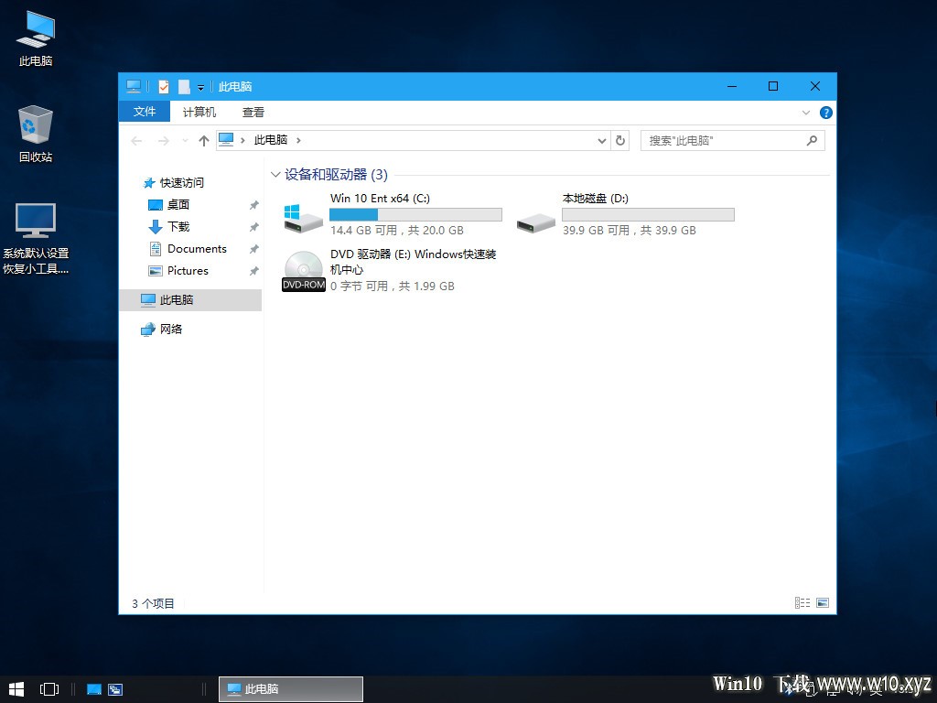The image size is (937, 703).
Task: Click the 网络 item in navigation pane
Action: coord(170,330)
